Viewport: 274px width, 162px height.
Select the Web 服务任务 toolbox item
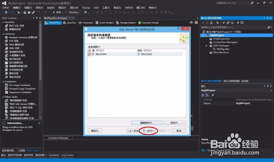17,45
